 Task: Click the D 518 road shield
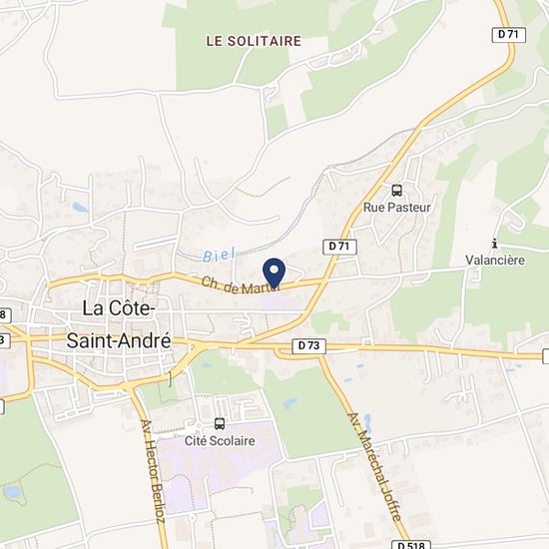[411, 544]
